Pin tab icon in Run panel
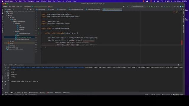The width and height of the screenshot is (189, 106). pyautogui.click(x=5, y=85)
